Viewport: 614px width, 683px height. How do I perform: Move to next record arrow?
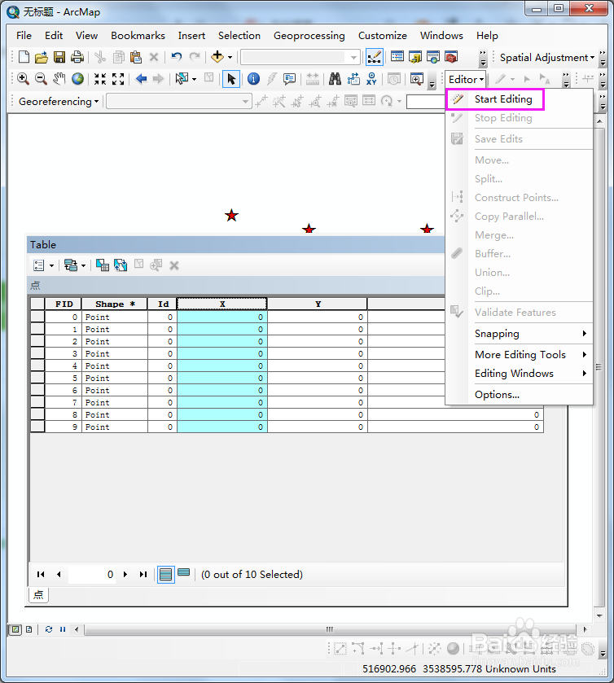pos(125,575)
